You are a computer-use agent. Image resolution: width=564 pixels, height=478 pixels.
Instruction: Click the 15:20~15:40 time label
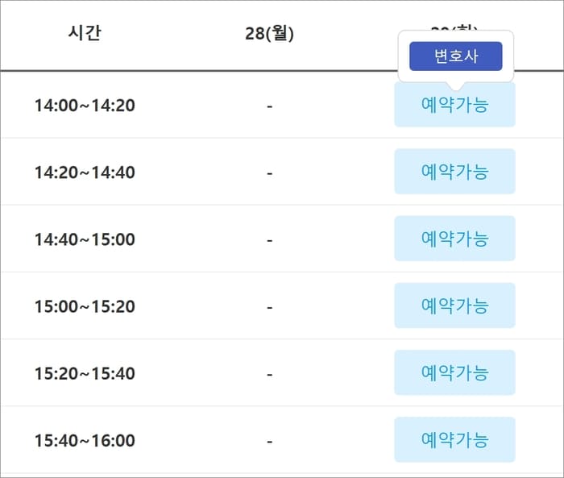pos(85,374)
